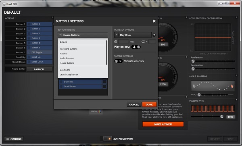This screenshot has height=146, width=242.
Task: Select Default in the binding list
Action: (63, 42)
